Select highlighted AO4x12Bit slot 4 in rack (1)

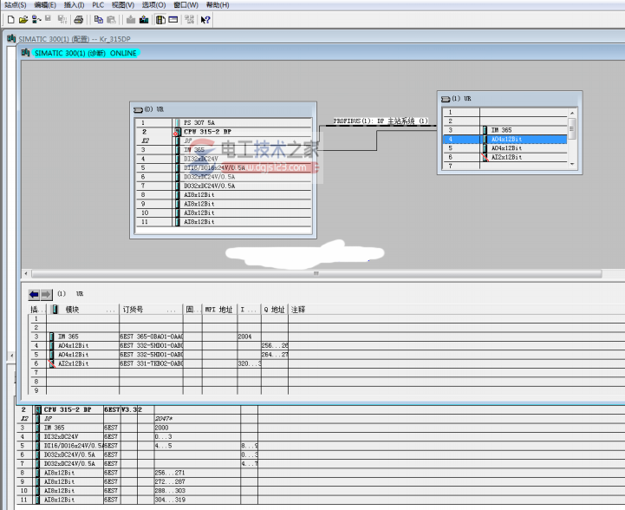click(505, 139)
